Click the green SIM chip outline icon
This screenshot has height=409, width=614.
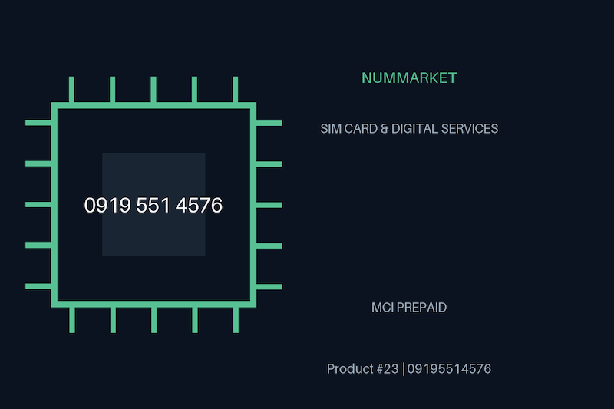point(153,205)
